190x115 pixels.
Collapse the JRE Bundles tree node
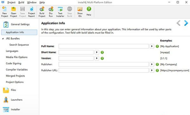[3, 39]
